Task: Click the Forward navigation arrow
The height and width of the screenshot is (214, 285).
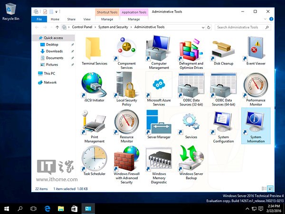Action: coord(45,27)
